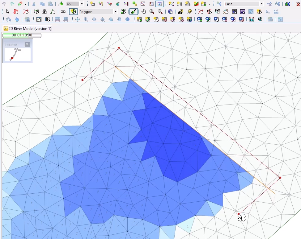Click the scissors Cut icon
This screenshot has height=239, width=301.
point(34,4)
